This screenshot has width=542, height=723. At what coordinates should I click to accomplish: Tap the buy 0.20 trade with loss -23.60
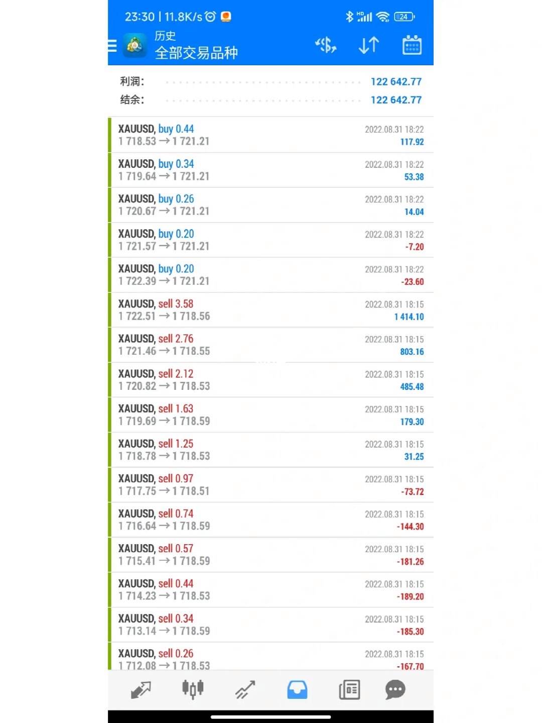point(271,275)
